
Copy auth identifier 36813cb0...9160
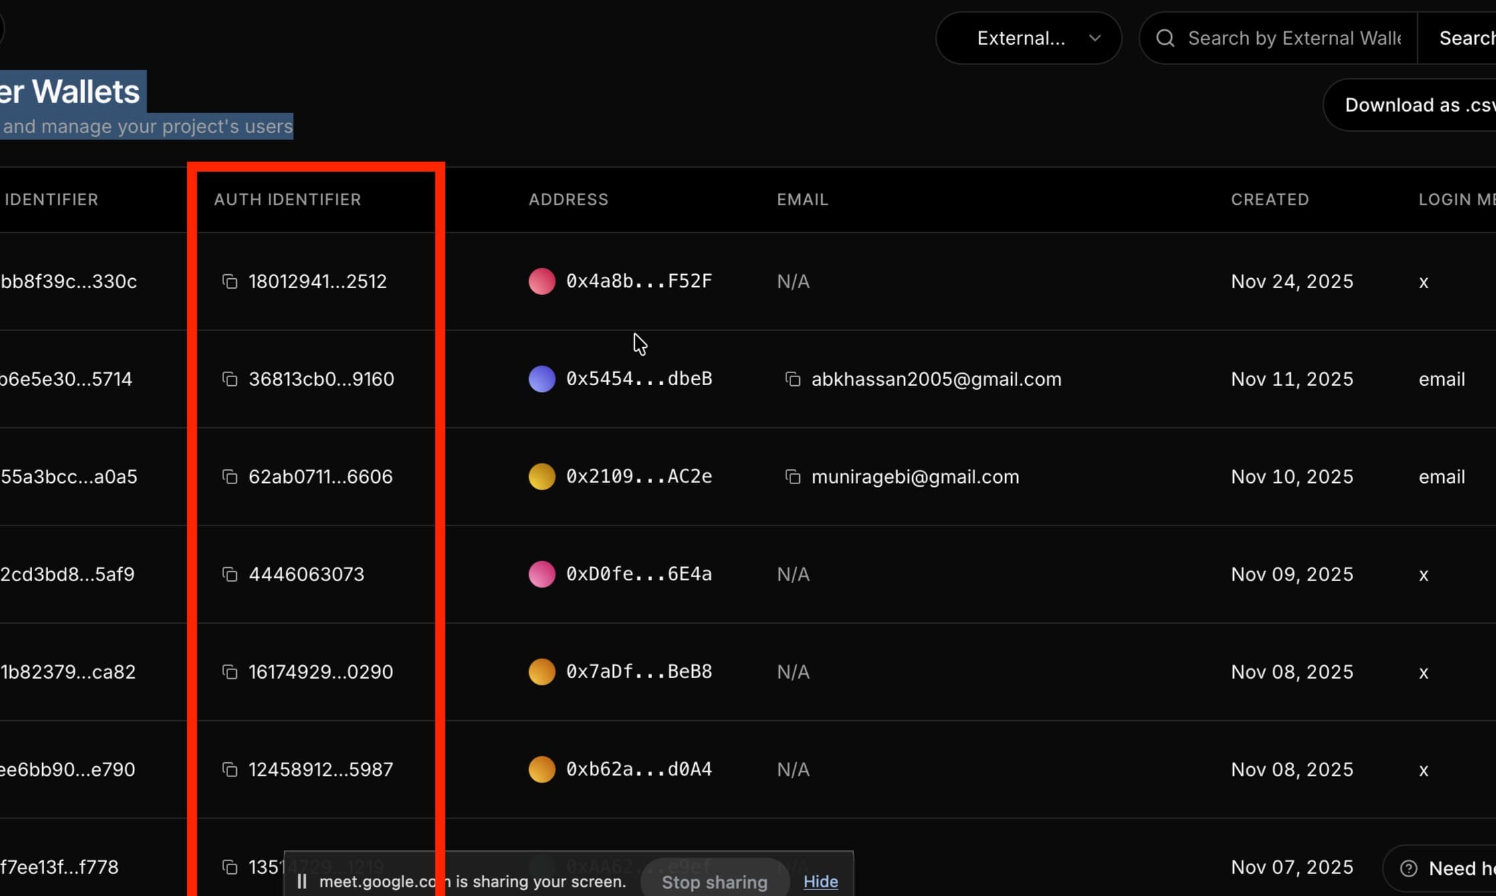pos(229,379)
